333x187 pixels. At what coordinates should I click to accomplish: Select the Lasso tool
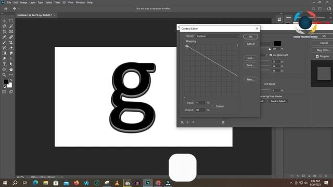click(x=4, y=26)
